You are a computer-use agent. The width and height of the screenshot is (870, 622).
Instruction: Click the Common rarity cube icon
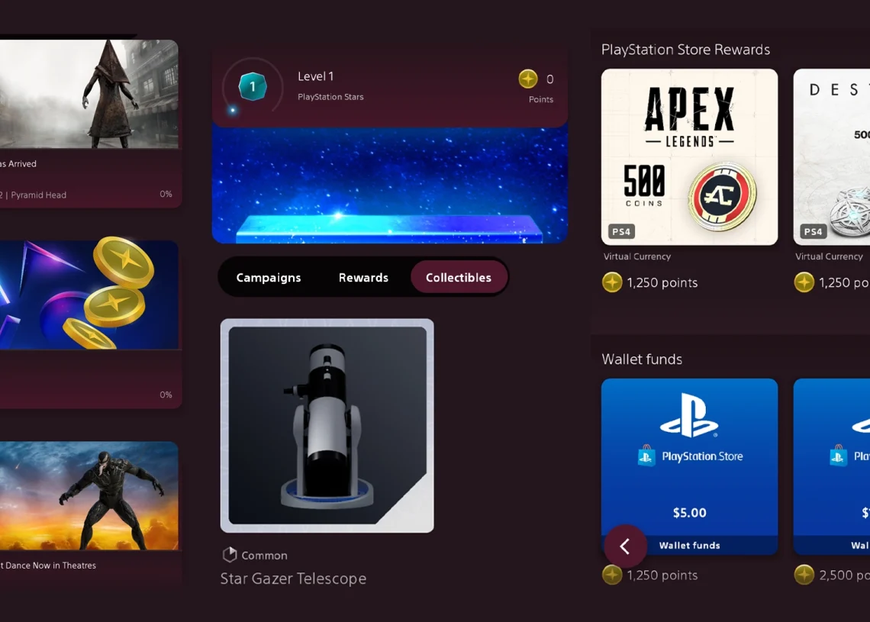230,554
